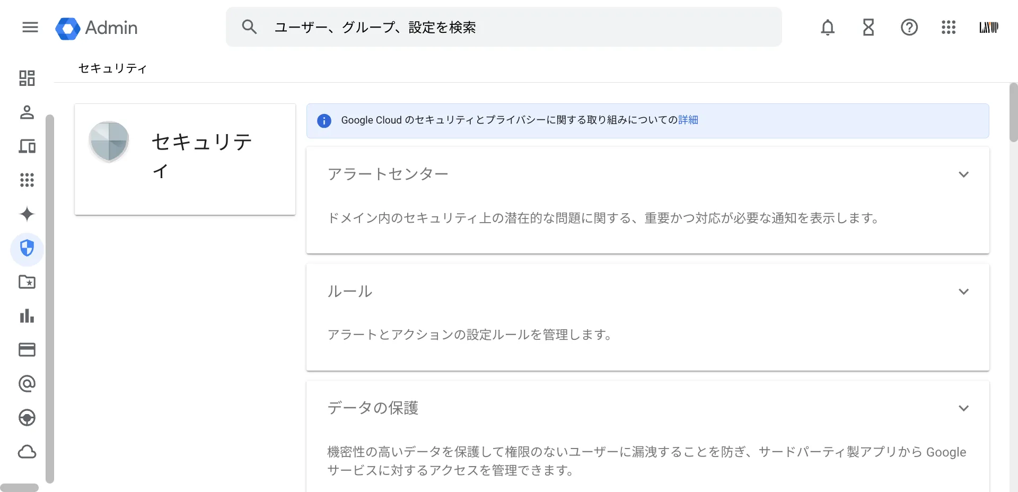Expand the データの保護 section chevron
Screen dimensions: 1018x492
coord(963,408)
